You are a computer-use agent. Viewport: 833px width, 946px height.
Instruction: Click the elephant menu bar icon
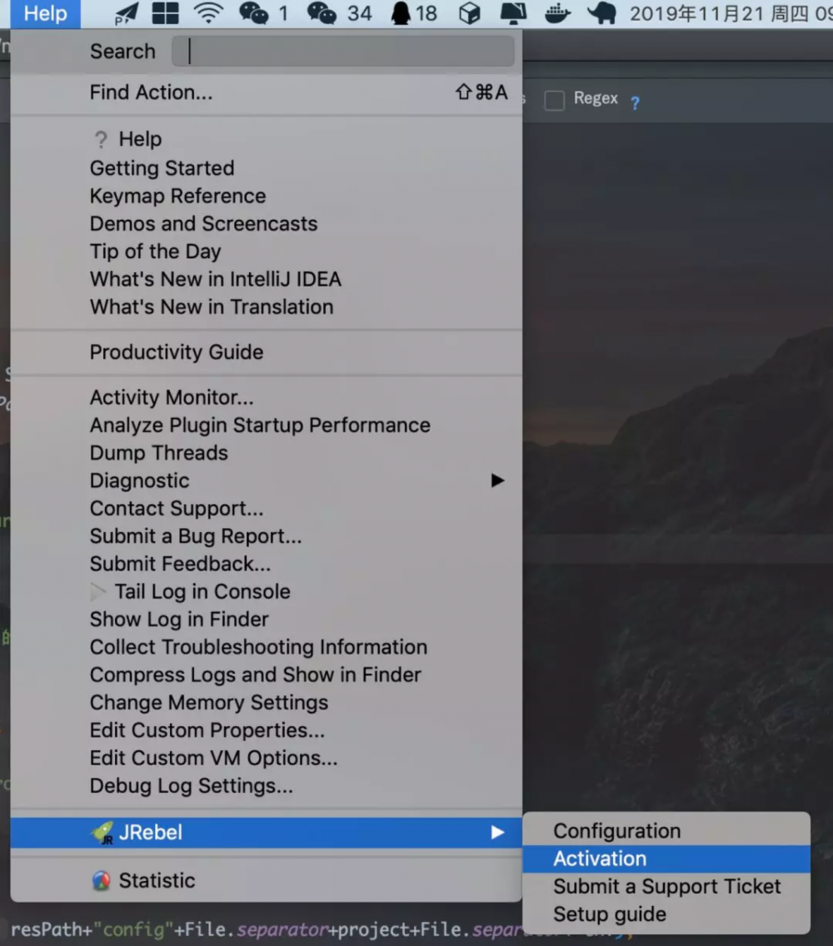pos(601,13)
